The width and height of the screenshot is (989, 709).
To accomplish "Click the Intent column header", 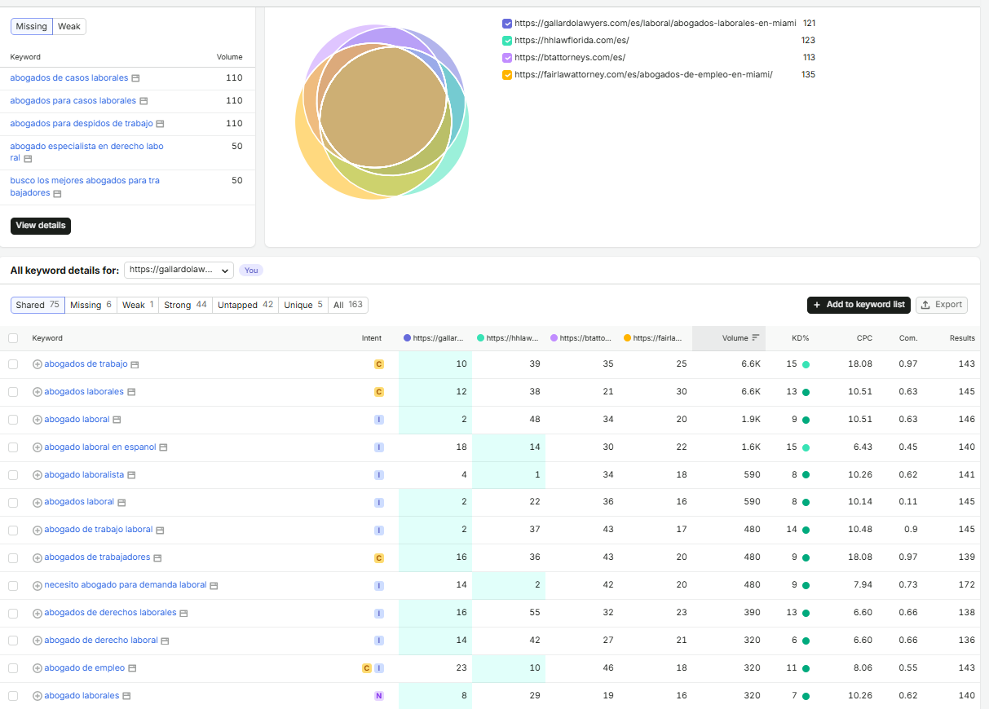I will (x=372, y=338).
